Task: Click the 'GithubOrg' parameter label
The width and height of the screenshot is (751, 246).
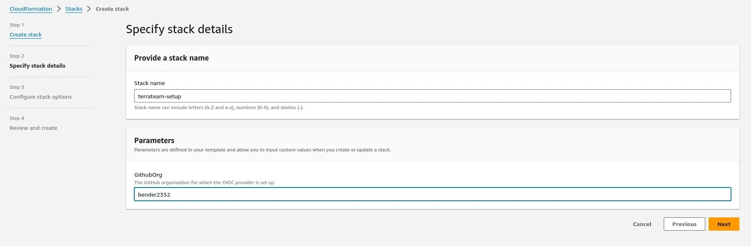Action: click(148, 175)
